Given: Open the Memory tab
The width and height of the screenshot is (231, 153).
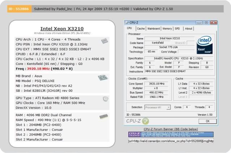Looking at the screenshot, I should (167, 29).
